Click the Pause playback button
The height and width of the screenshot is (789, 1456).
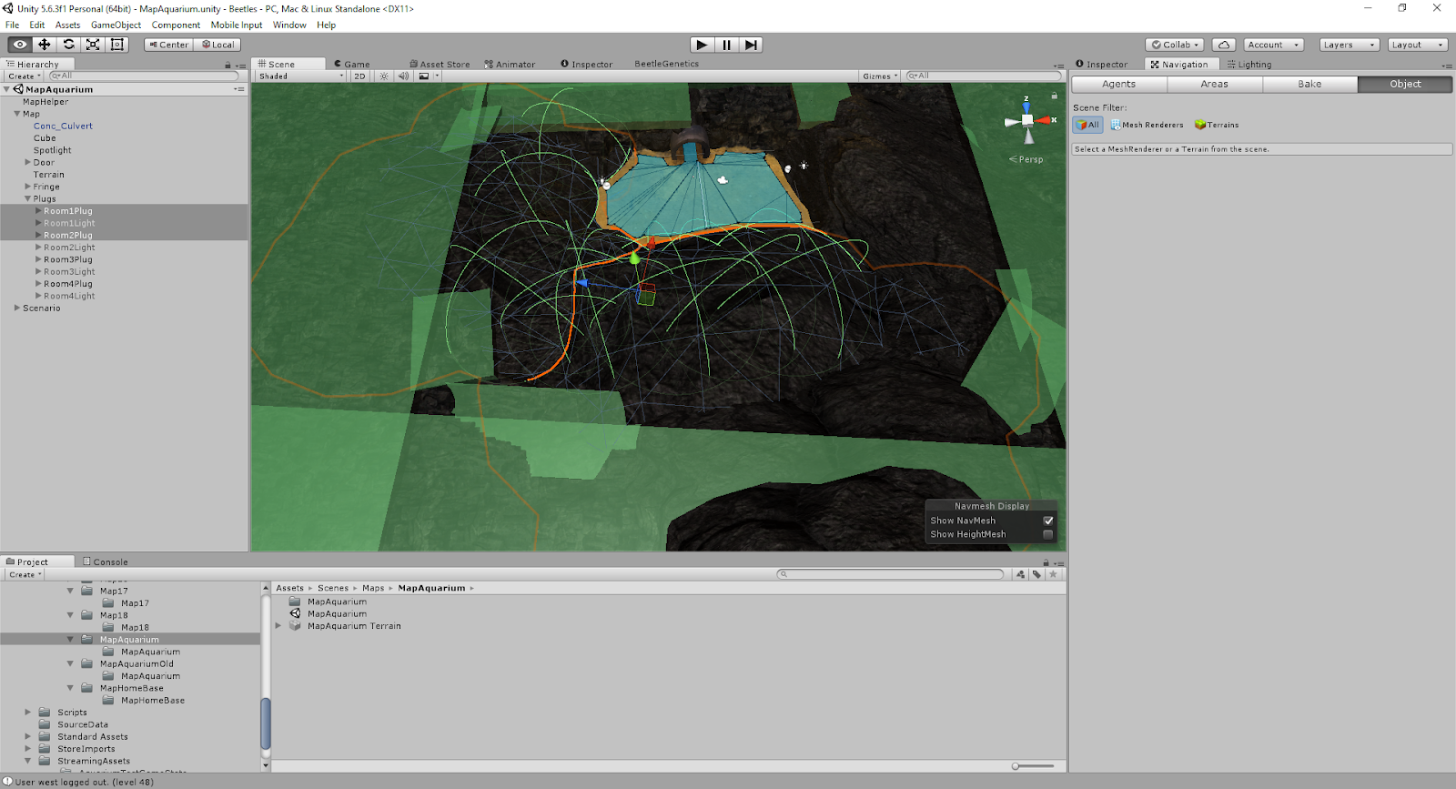click(x=726, y=45)
